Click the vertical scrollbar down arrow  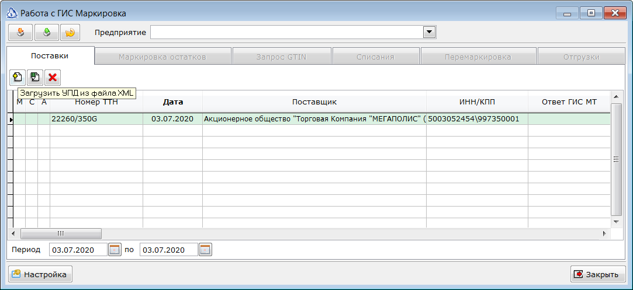click(x=616, y=222)
